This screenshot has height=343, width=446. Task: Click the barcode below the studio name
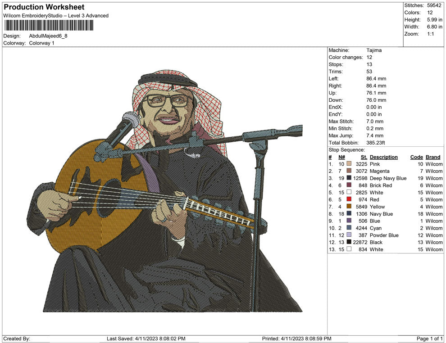click(x=48, y=25)
